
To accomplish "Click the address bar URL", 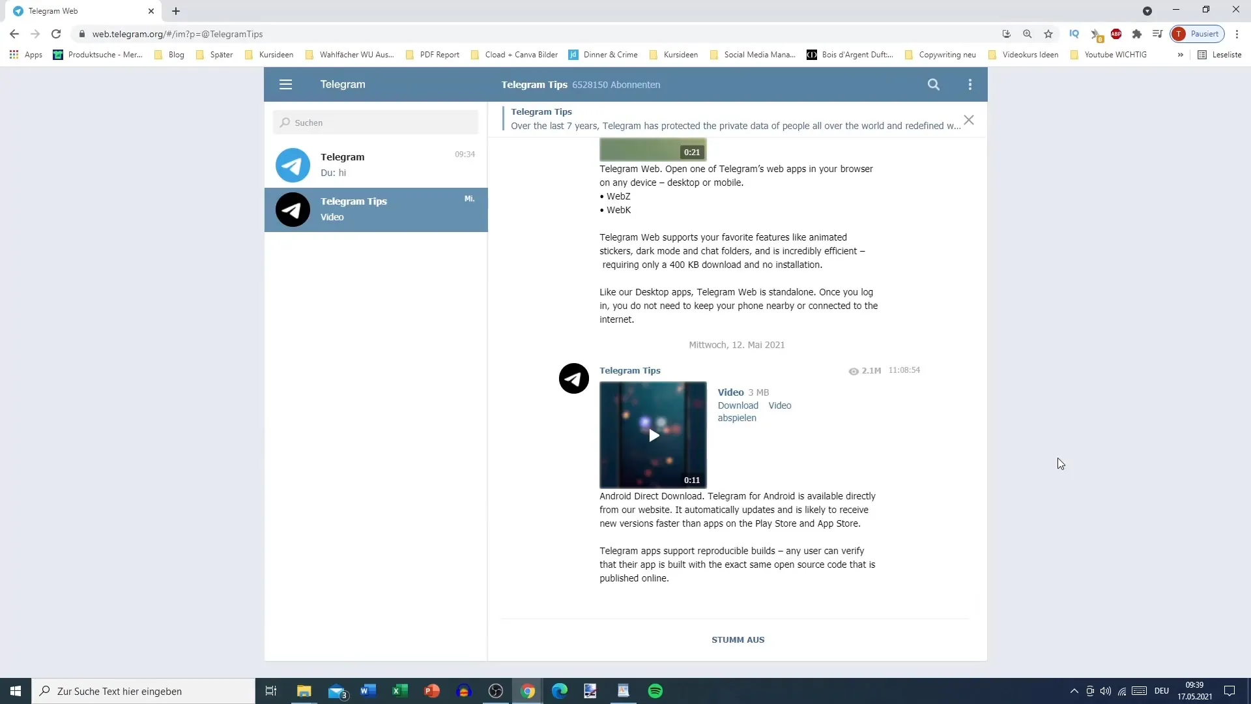I will tap(177, 34).
